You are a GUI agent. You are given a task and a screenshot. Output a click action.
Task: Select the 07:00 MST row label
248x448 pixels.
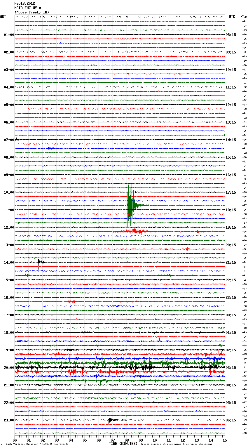click(9, 140)
